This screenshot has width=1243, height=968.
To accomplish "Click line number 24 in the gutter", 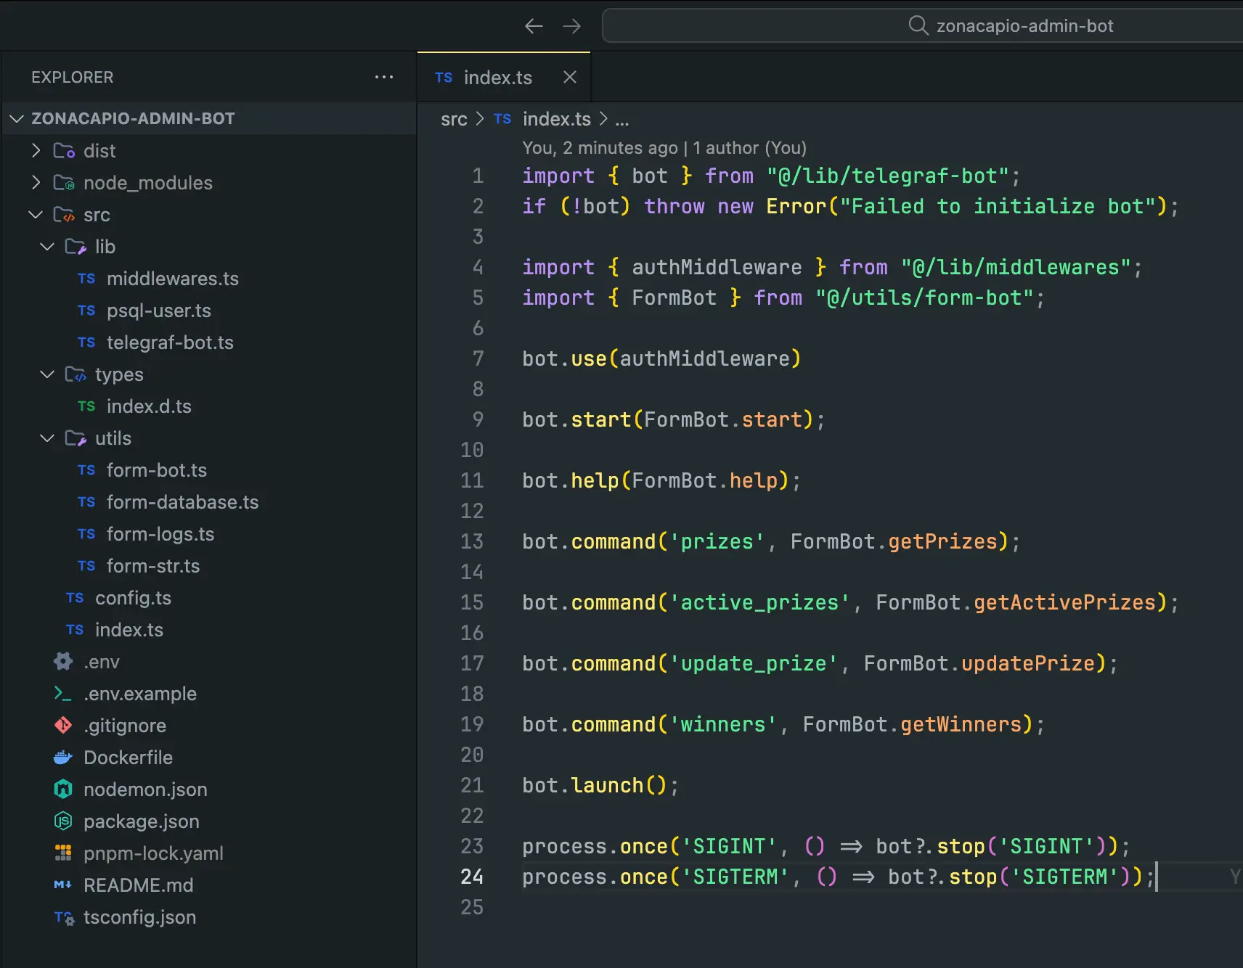I will [472, 877].
